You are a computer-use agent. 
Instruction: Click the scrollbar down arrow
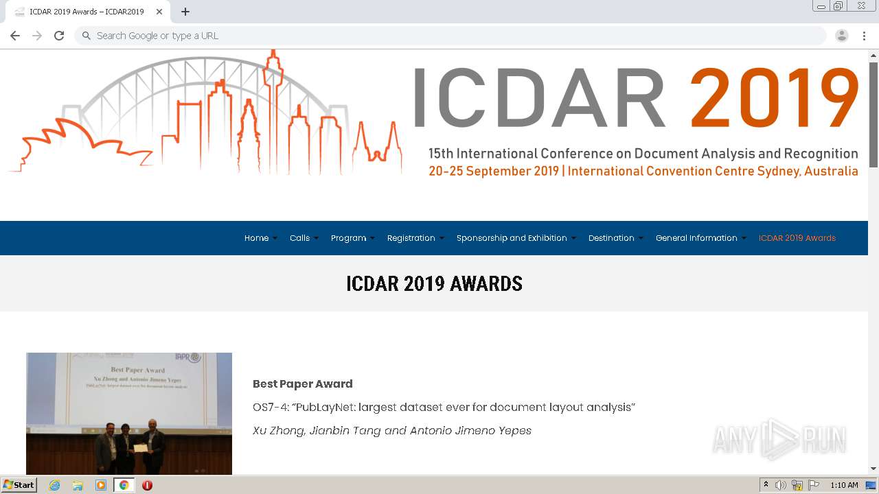click(x=874, y=469)
